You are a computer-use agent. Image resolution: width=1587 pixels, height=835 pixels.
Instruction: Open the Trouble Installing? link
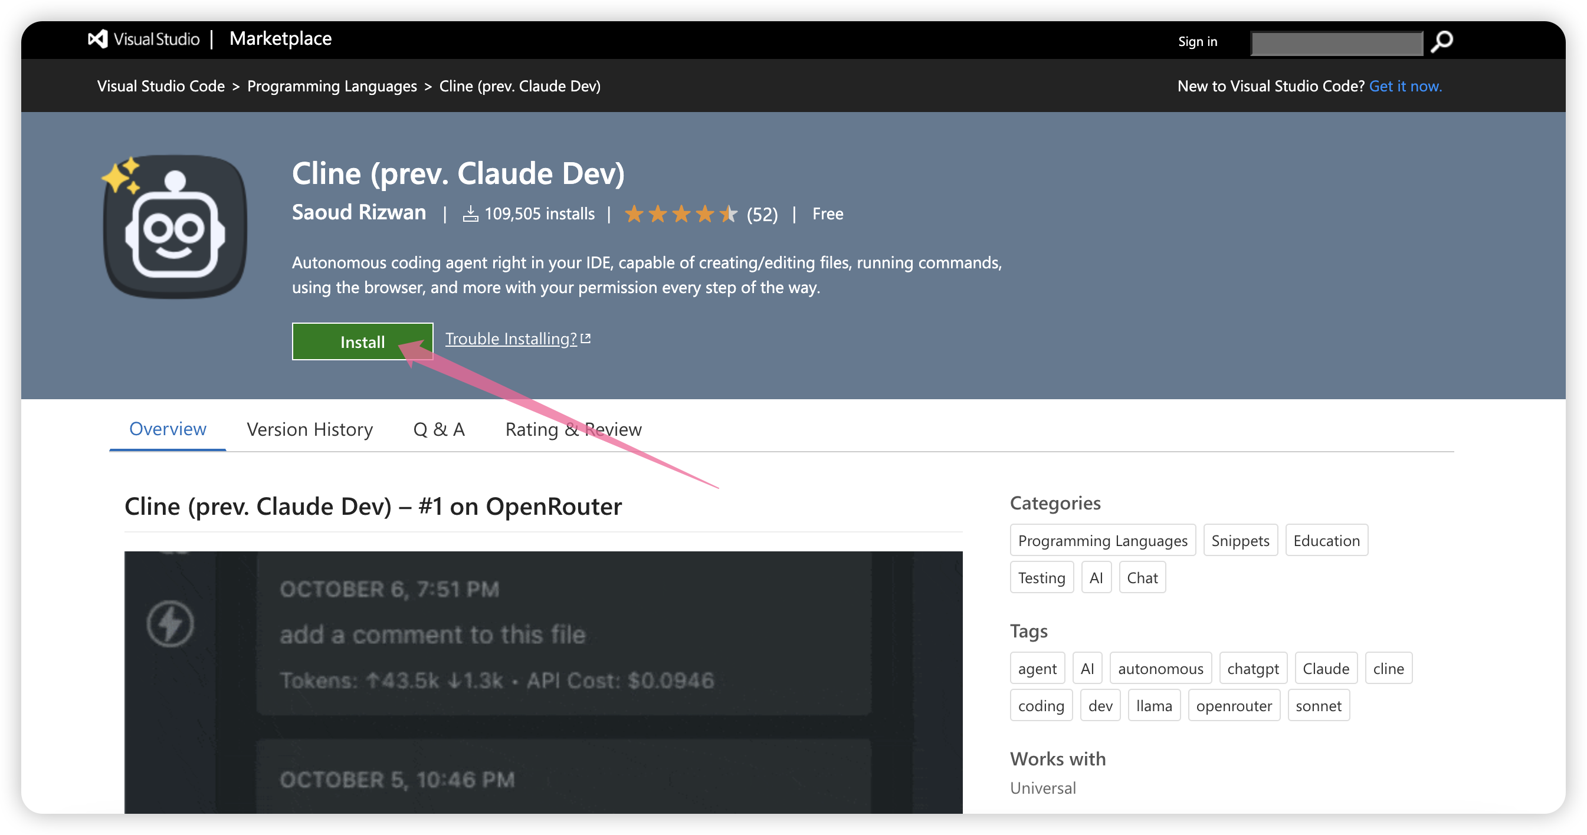click(x=517, y=338)
